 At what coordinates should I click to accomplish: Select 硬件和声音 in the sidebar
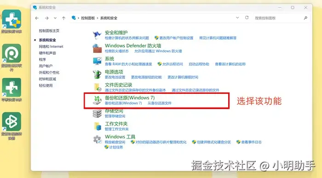(x=47, y=53)
